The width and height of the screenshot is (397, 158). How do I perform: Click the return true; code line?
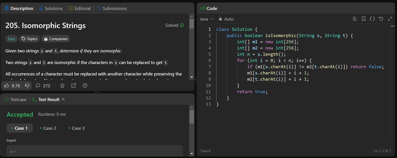pos(252,92)
